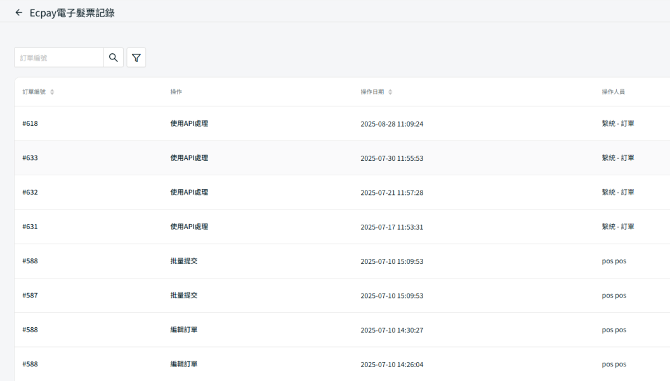The height and width of the screenshot is (381, 670).
Task: Open order #631
Action: point(30,227)
